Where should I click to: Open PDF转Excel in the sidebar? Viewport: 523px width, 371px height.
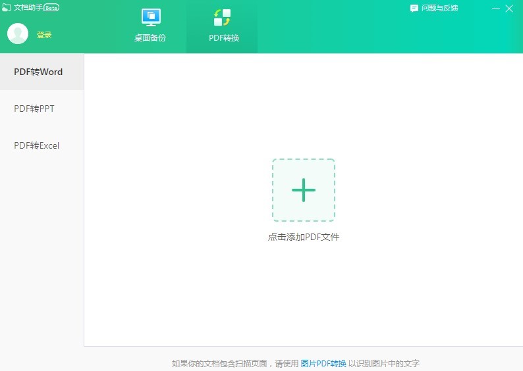37,145
